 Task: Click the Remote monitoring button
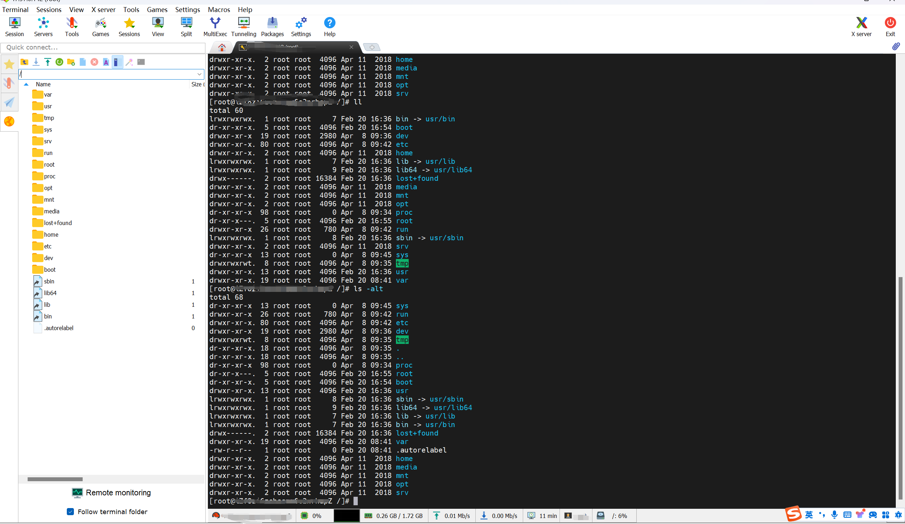coord(111,493)
